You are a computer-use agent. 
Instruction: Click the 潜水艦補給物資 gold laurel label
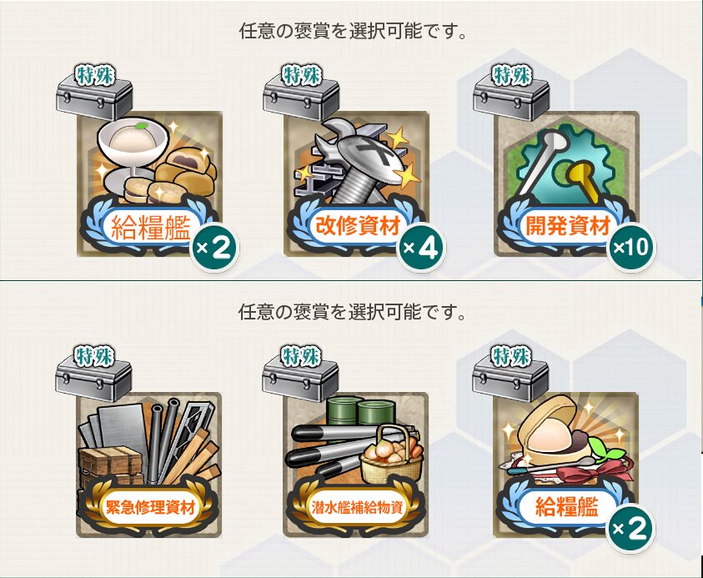(357, 507)
